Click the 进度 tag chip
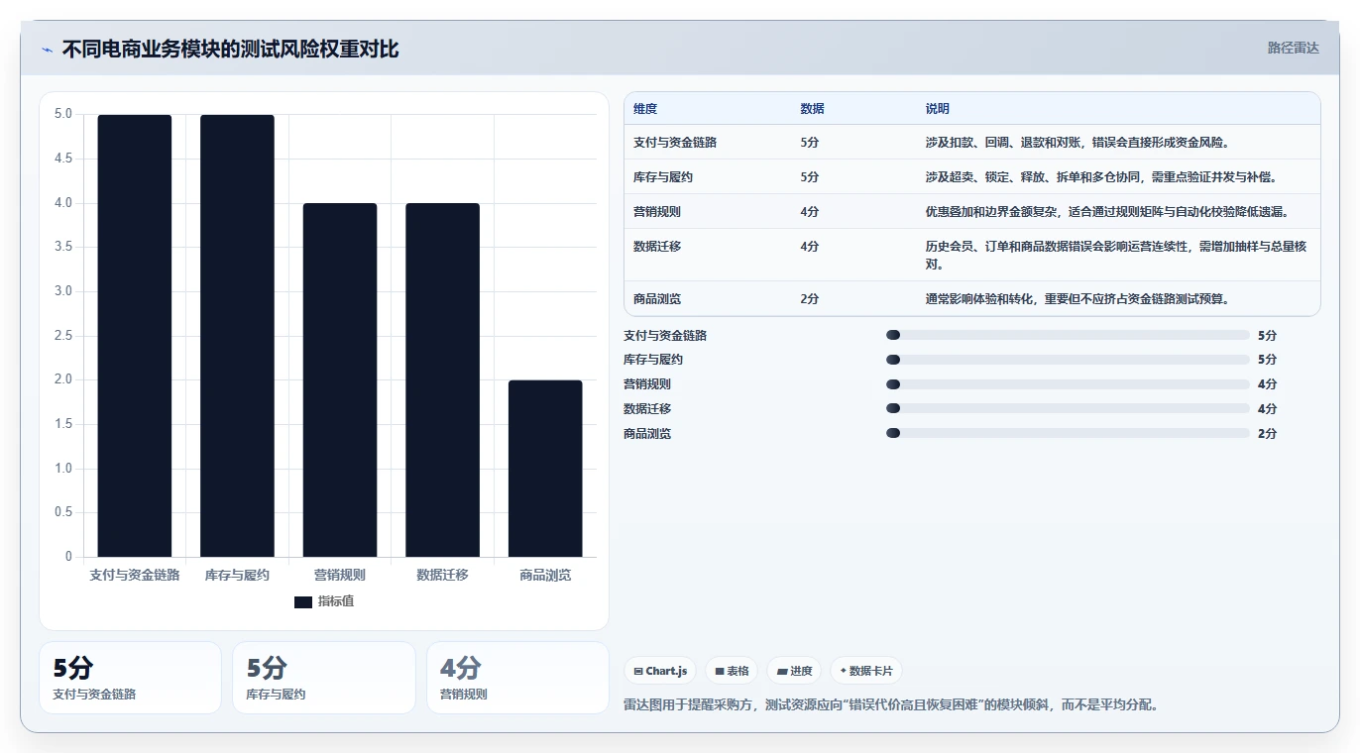1360x753 pixels. [x=794, y=671]
